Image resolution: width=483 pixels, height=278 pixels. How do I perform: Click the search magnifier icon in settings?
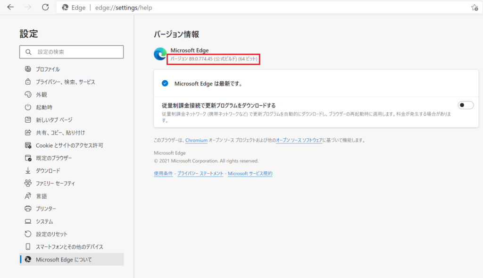(28, 52)
